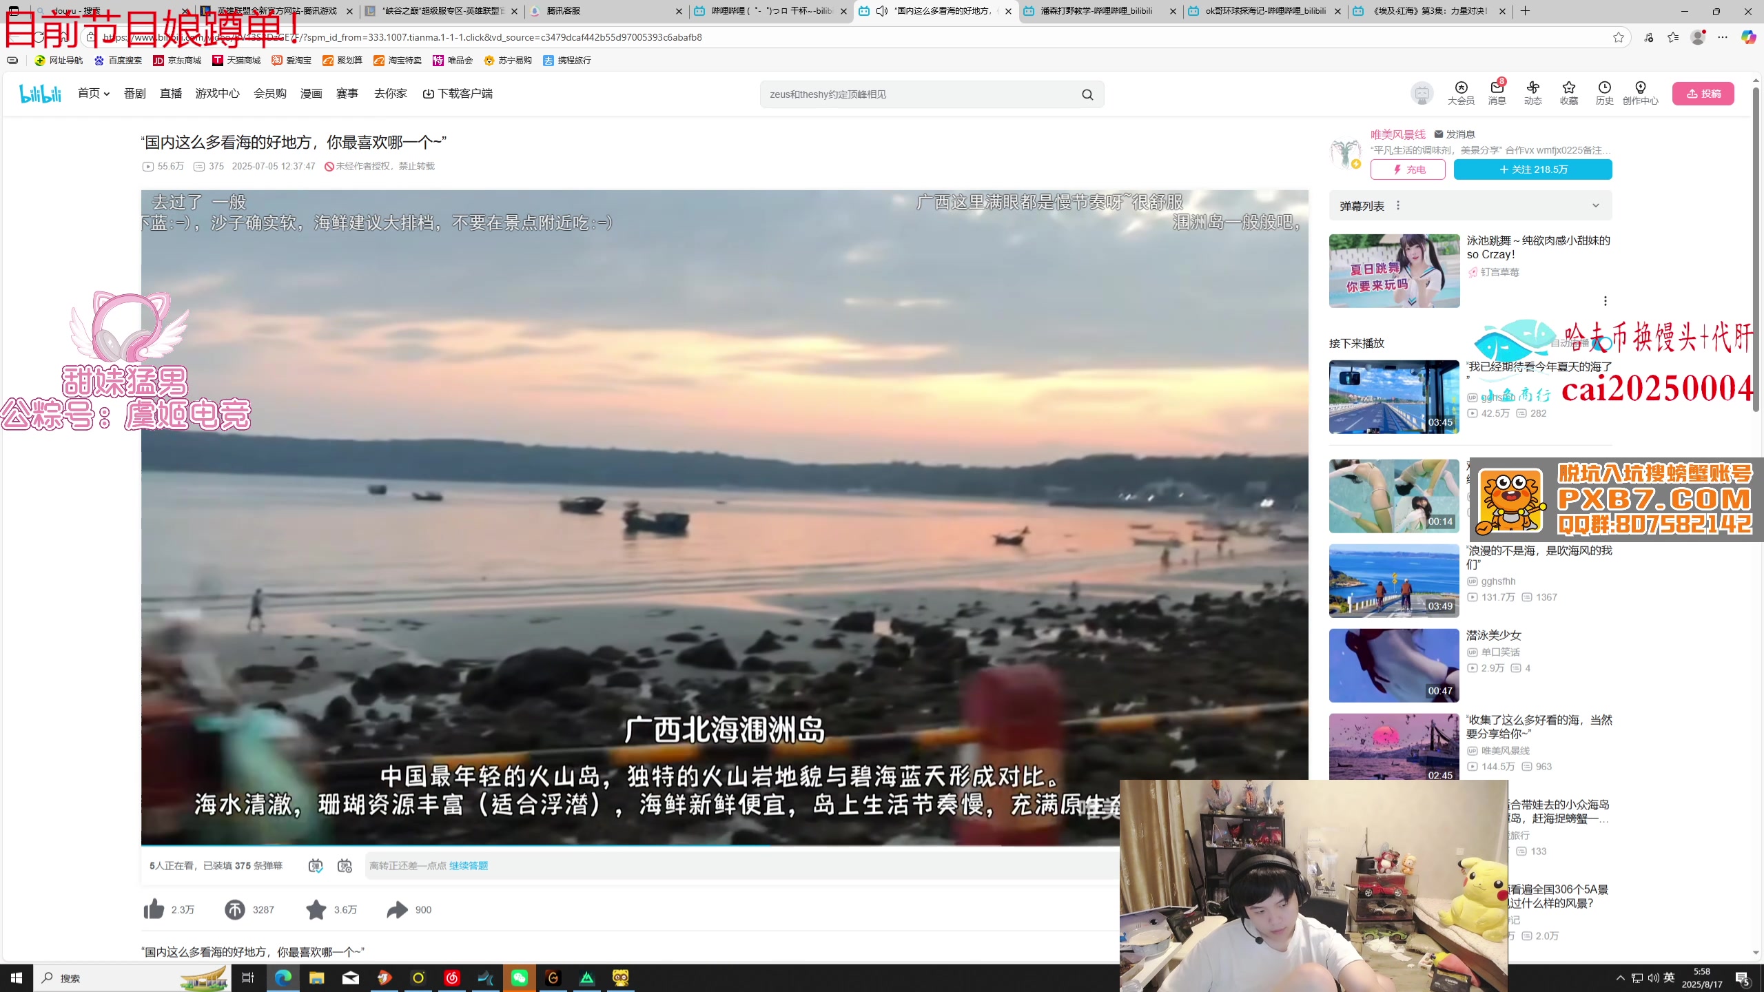1764x992 pixels.
Task: Favorite the video with star icon
Action: pos(316,909)
